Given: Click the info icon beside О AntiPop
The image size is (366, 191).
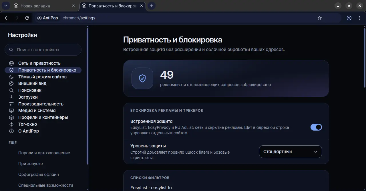Looking at the screenshot, I should pyautogui.click(x=11, y=131).
